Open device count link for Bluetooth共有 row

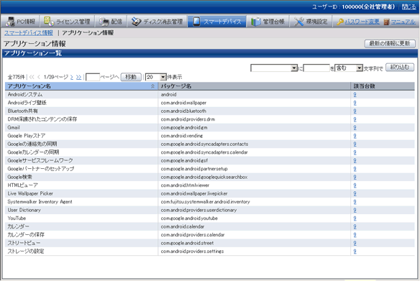point(355,111)
